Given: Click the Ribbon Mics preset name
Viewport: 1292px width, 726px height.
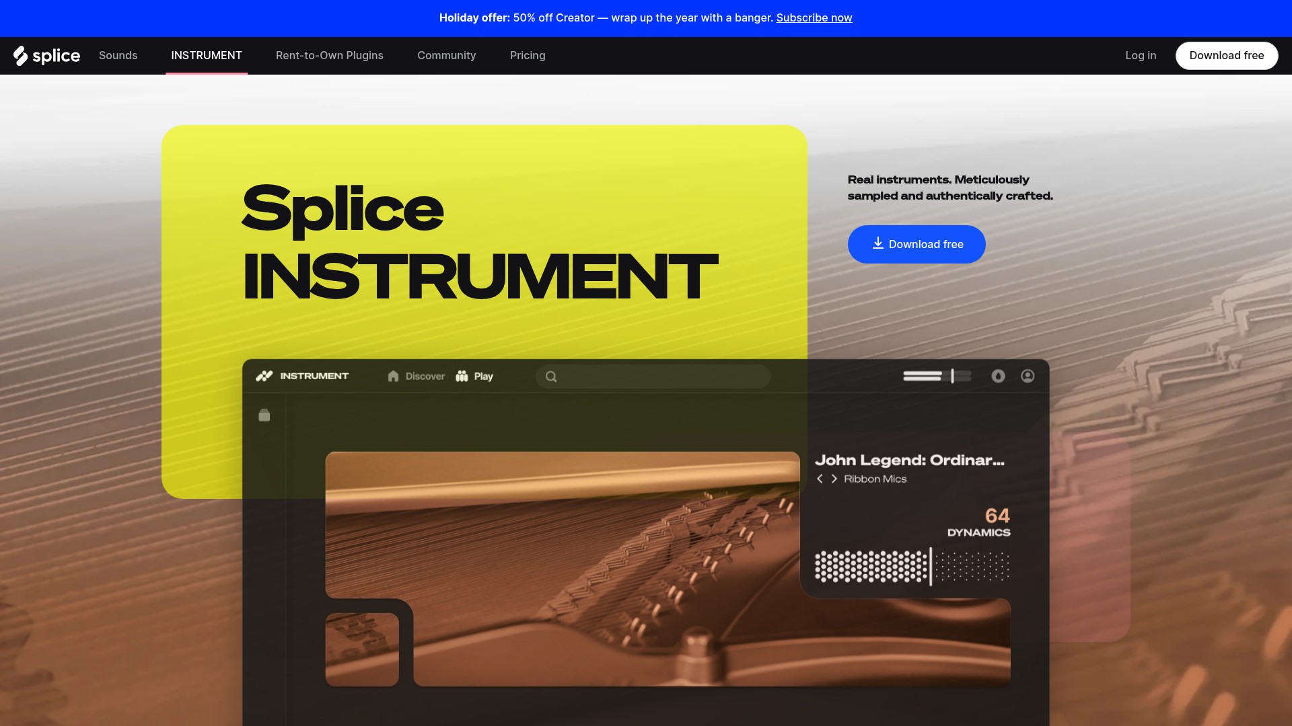Looking at the screenshot, I should [x=875, y=479].
